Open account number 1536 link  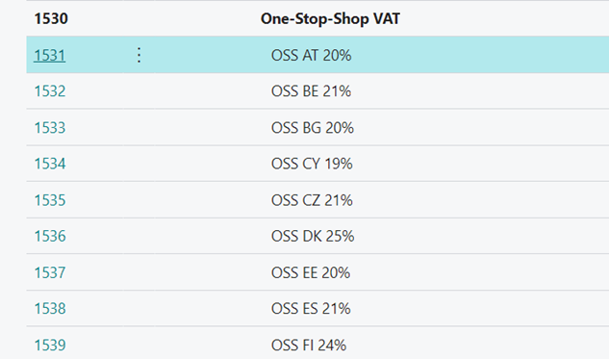click(50, 236)
